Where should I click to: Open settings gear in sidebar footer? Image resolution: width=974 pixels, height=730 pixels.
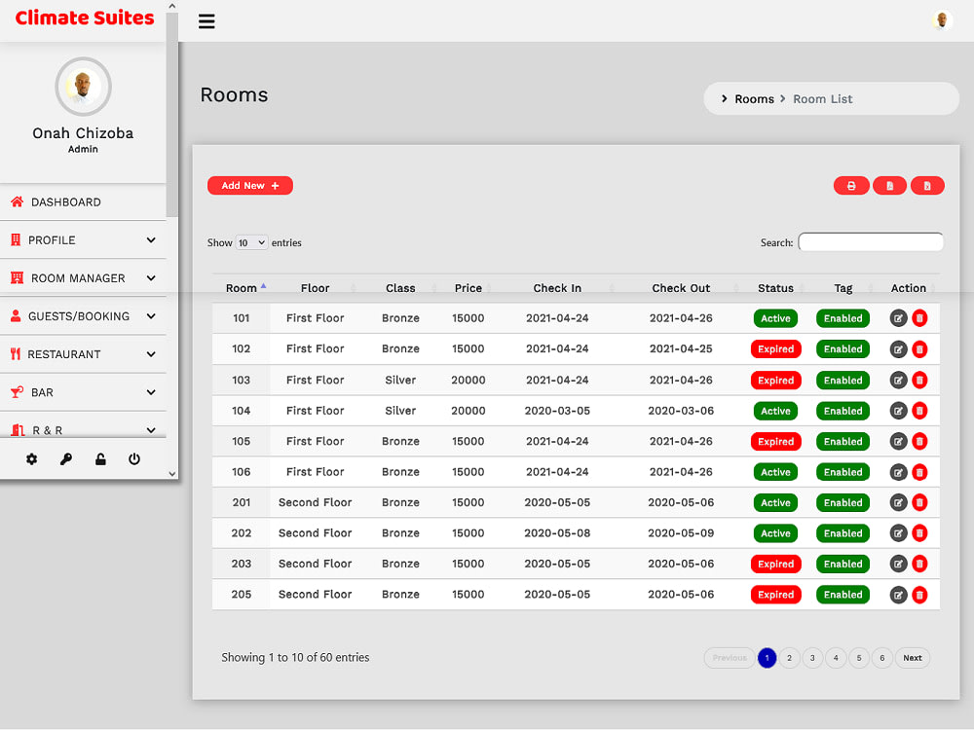click(32, 458)
